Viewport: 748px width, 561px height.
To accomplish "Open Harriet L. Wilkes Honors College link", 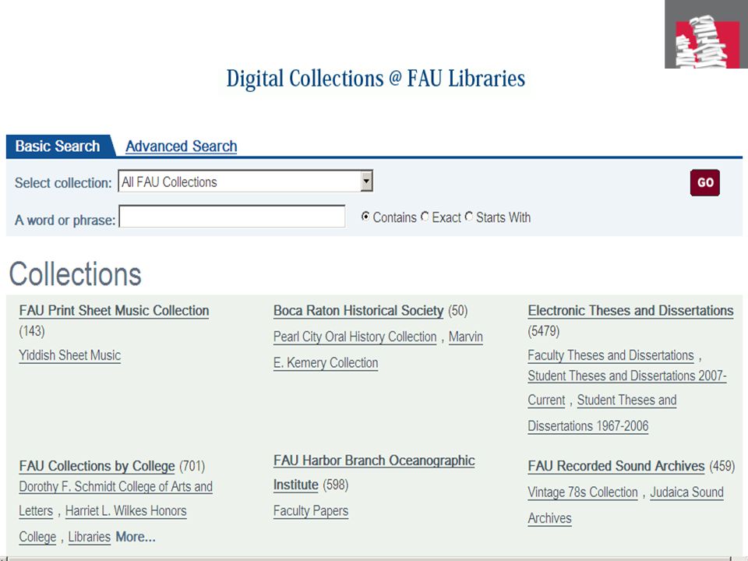I will tap(126, 511).
